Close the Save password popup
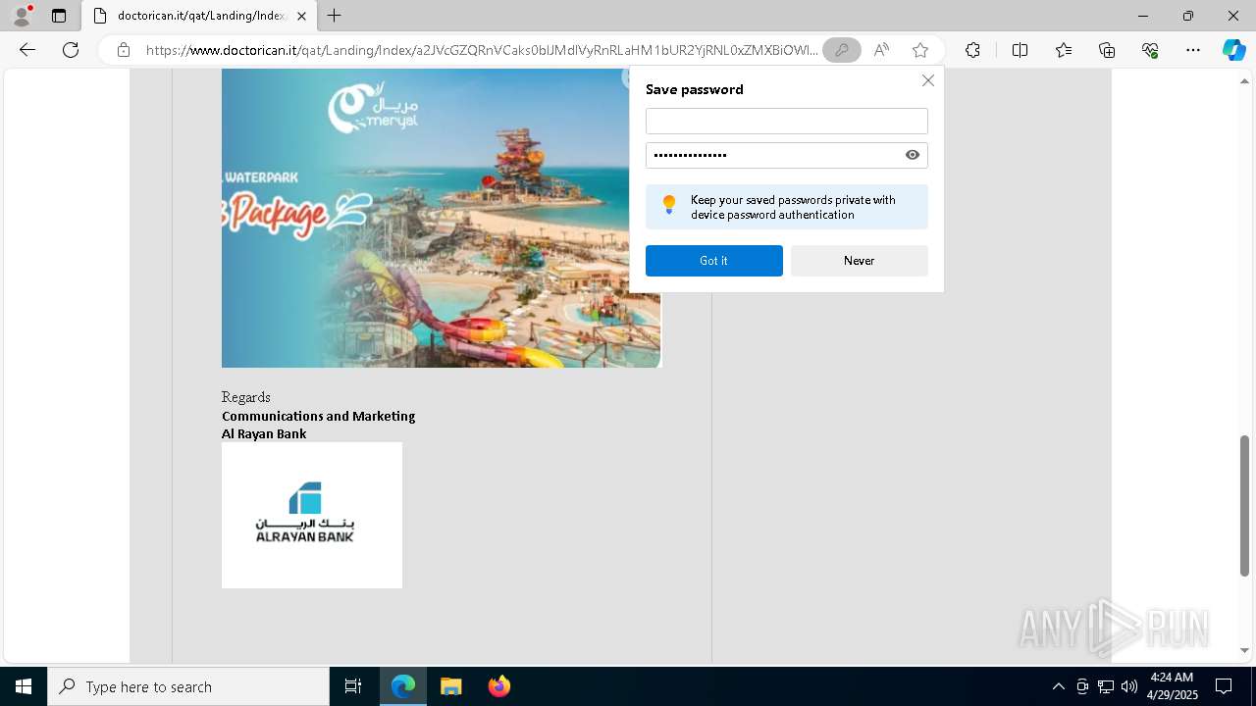The image size is (1256, 706). [x=927, y=80]
